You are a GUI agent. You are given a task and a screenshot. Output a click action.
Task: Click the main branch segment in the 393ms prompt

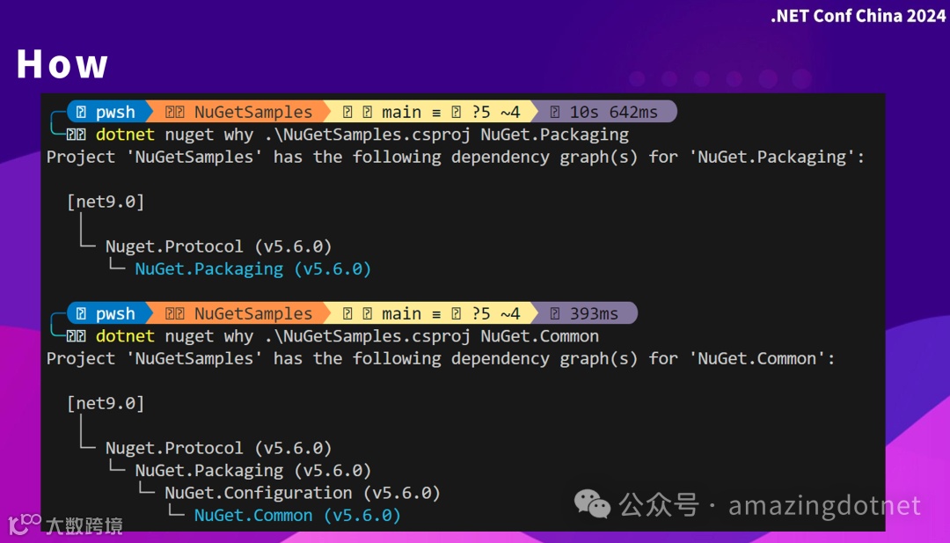pos(431,313)
